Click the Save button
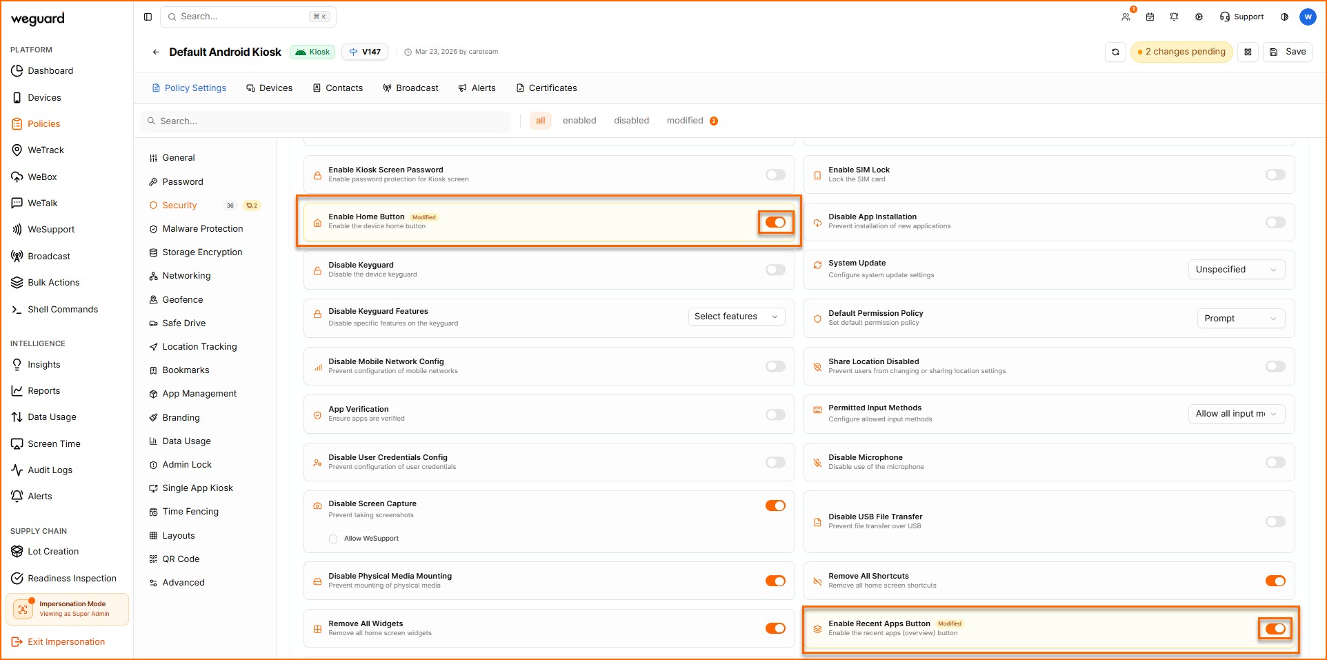This screenshot has height=660, width=1327. coord(1288,52)
